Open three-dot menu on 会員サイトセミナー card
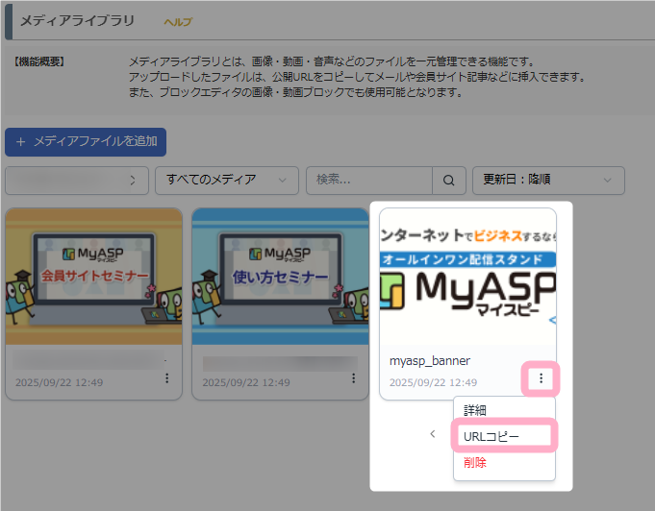This screenshot has height=511, width=655. coord(166,378)
